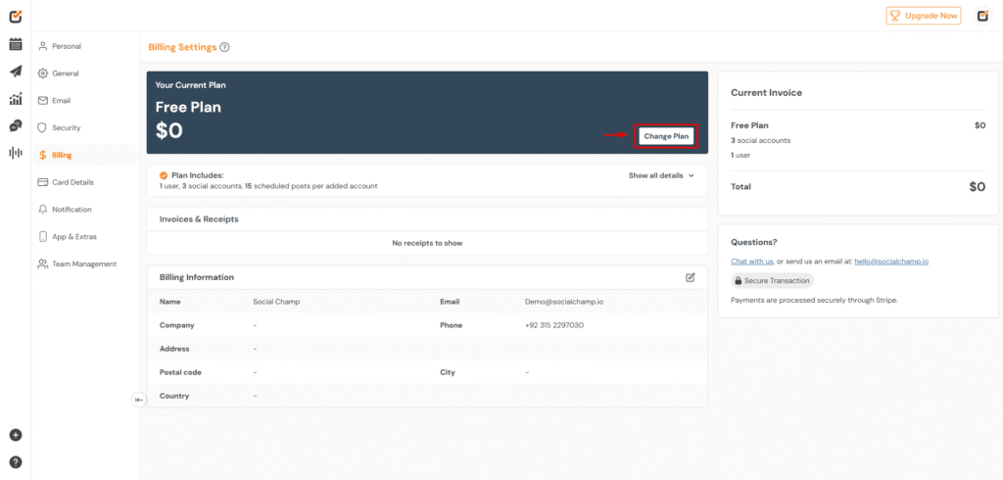
Task: Open the analytics bar chart icon
Action: point(16,99)
